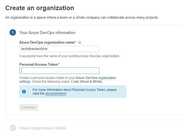This screenshot has width=181, height=135.
Task: Click the Copy/paste helper text under name field
Action: [x=70, y=56]
